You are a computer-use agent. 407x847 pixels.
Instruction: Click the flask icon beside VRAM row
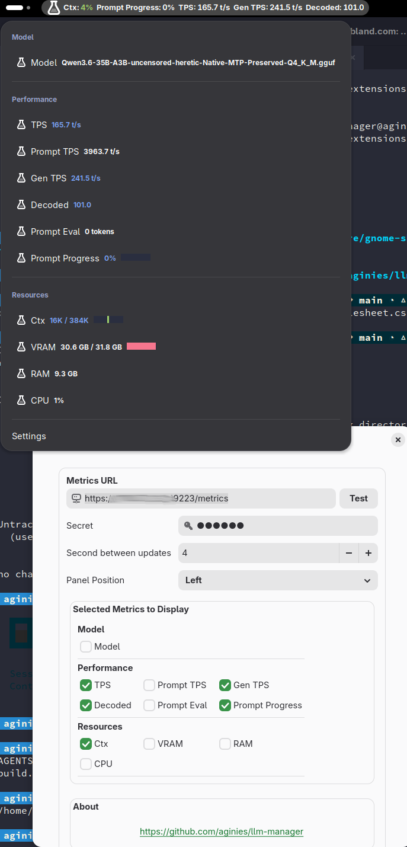[21, 347]
